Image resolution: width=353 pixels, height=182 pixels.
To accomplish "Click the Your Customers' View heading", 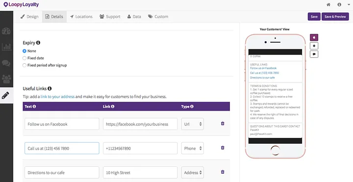I will pos(275,29).
